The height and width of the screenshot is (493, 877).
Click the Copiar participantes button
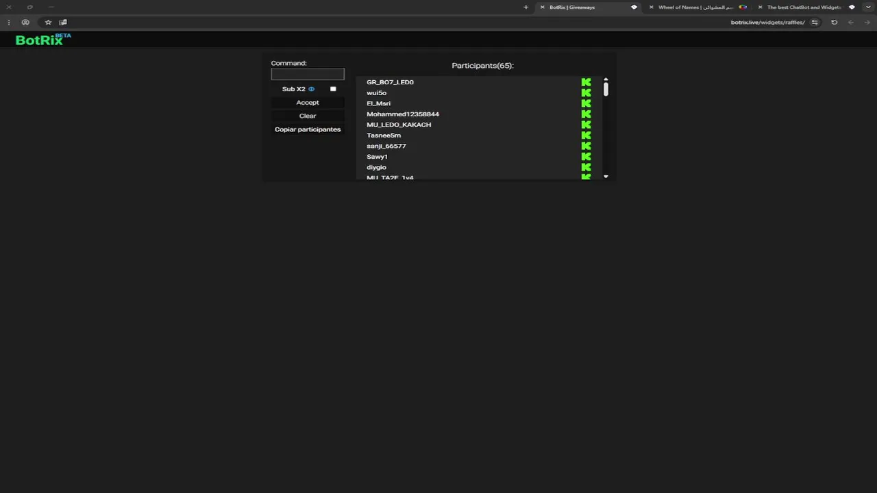pos(308,129)
